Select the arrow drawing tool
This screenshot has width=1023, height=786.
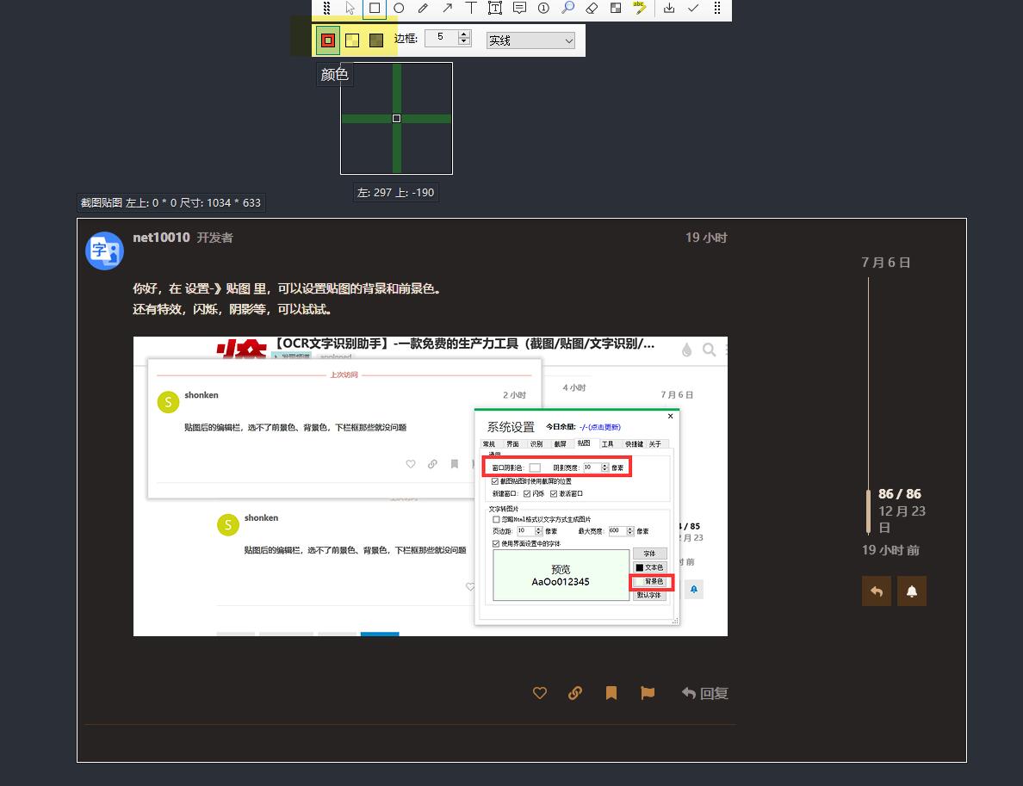(447, 9)
